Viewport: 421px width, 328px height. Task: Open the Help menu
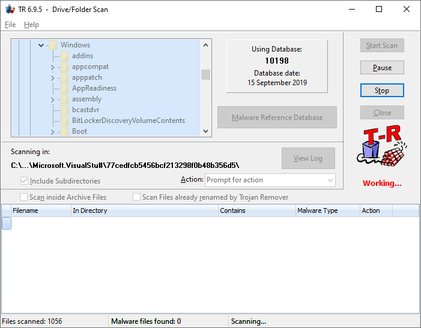coord(31,25)
